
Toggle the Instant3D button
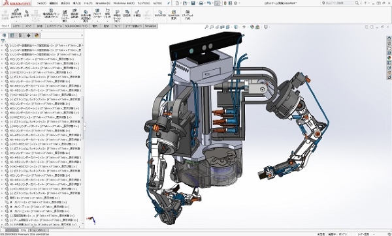pyautogui.click(x=160, y=14)
